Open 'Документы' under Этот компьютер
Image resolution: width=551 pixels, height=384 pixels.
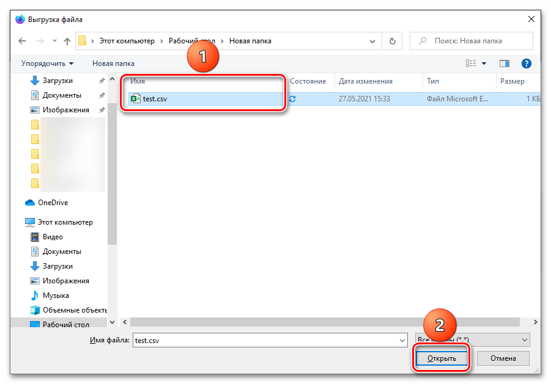point(62,252)
